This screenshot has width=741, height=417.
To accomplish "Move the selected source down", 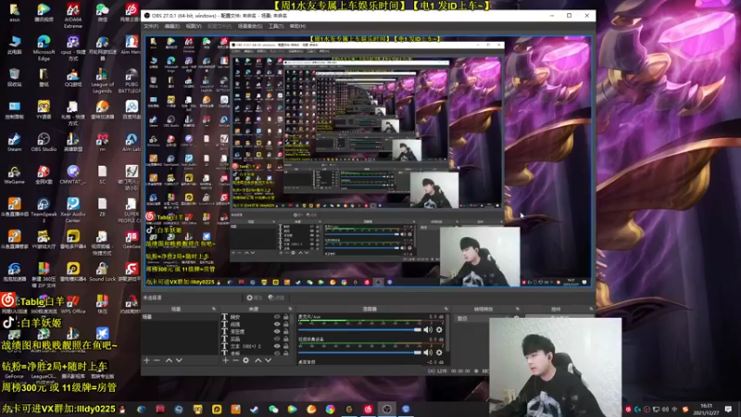I will [x=268, y=360].
